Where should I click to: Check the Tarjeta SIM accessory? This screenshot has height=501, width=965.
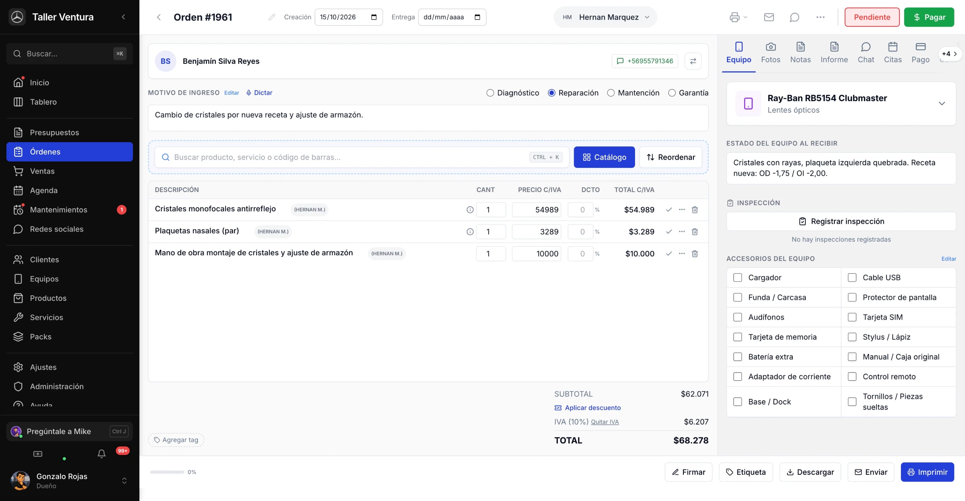click(x=852, y=318)
